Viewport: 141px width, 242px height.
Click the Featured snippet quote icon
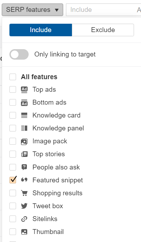tap(24, 180)
